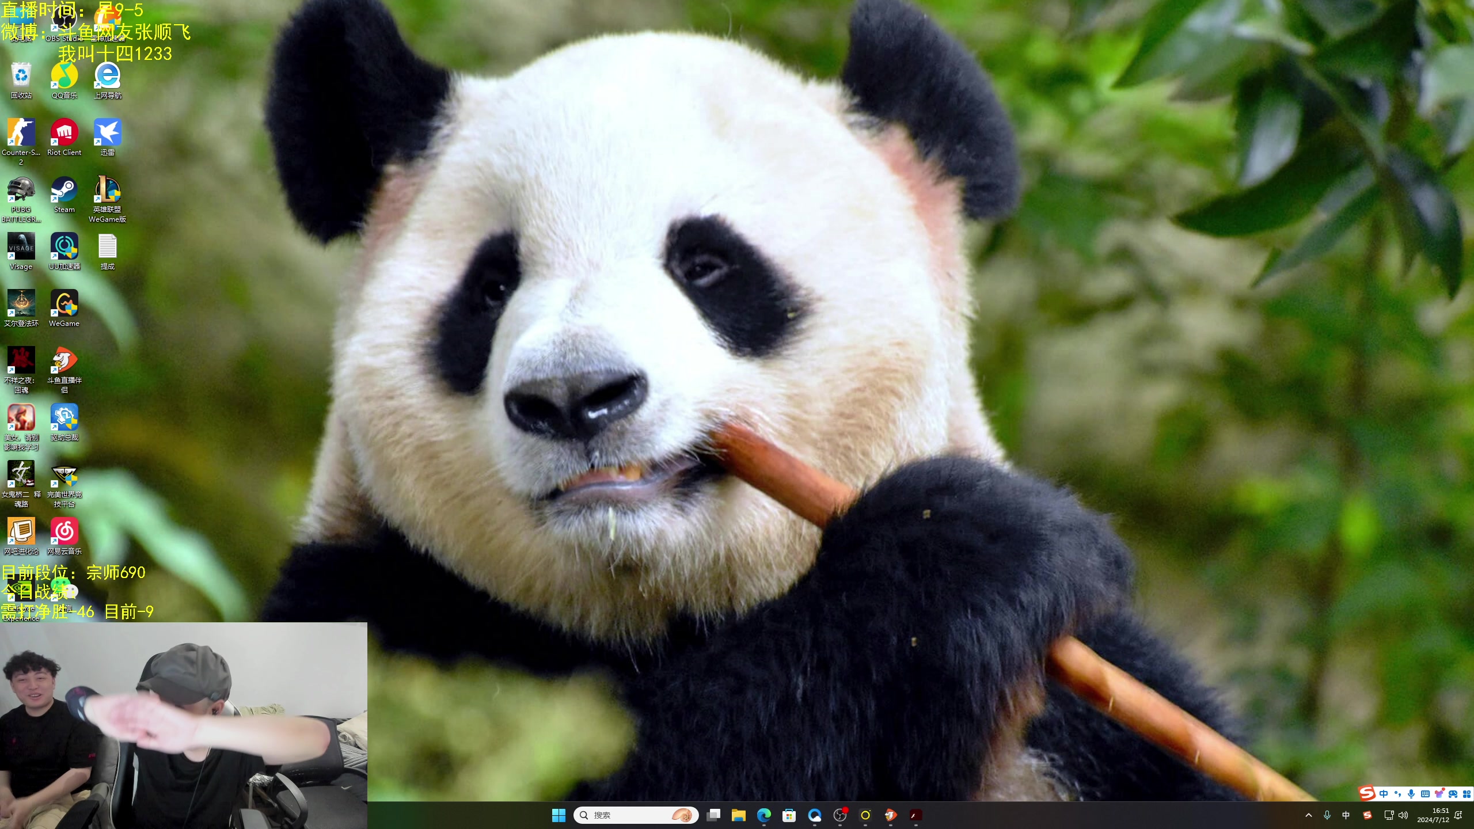Click the Sogou S logo on the input toolbar
1474x829 pixels.
coord(1367,793)
